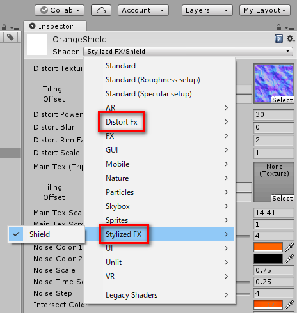Image resolution: width=297 pixels, height=313 pixels.
Task: Edit the Noise Time Scale field showing 0.25
Action: pos(274,282)
